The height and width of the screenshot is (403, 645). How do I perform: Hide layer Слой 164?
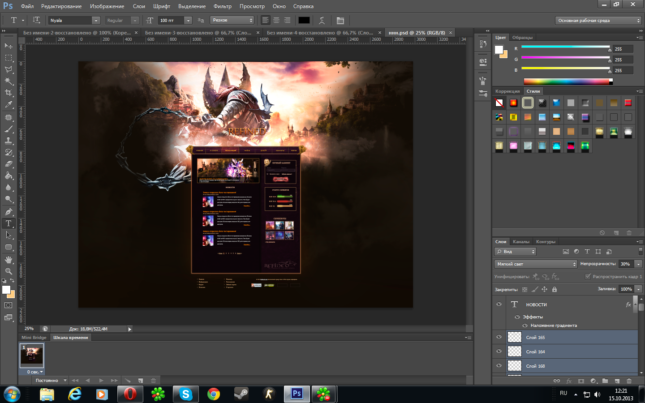[499, 352]
